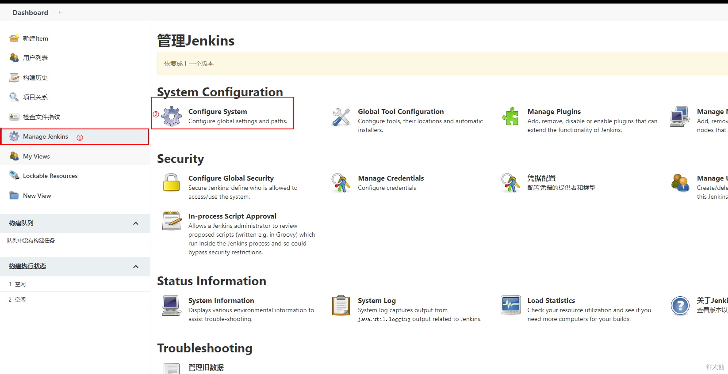Click the Load Statistics monitor icon
The width and height of the screenshot is (728, 374).
point(510,306)
